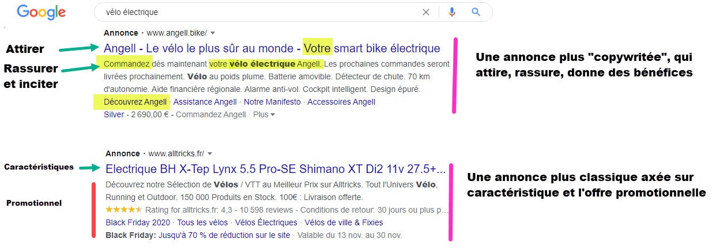Viewport: 716px width, 250px height.
Task: Click the blue magnifying glass search icon
Action: (x=476, y=12)
